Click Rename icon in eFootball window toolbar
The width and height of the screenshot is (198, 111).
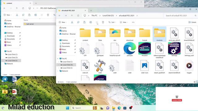[91, 22]
